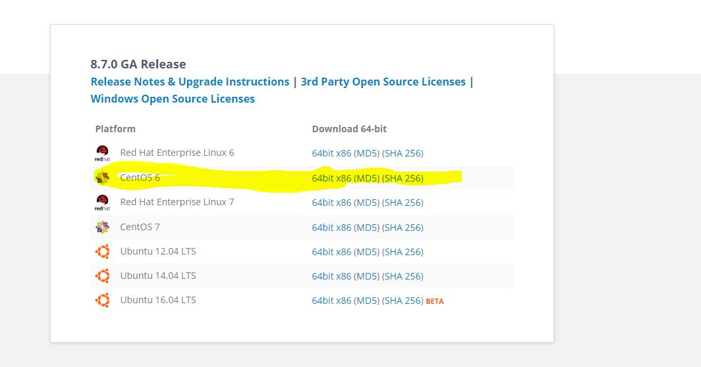Click Red Hat Enterprise Linux 7 logo icon
Image resolution: width=701 pixels, height=367 pixels.
[102, 203]
